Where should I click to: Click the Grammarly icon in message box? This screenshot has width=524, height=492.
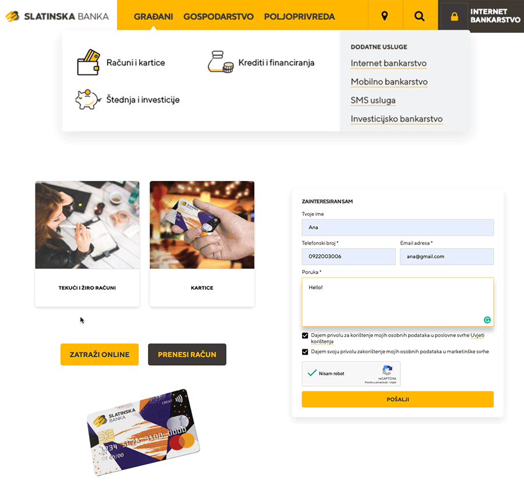[487, 320]
